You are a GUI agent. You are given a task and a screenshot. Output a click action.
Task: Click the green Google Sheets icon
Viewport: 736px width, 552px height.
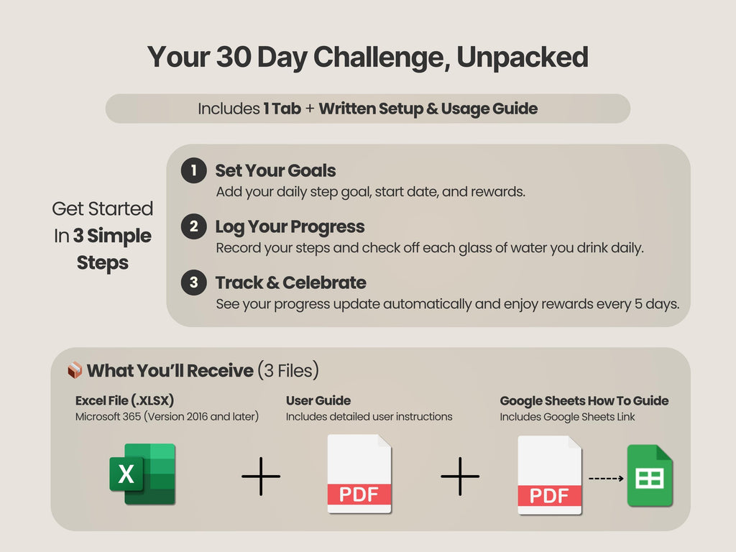649,476
